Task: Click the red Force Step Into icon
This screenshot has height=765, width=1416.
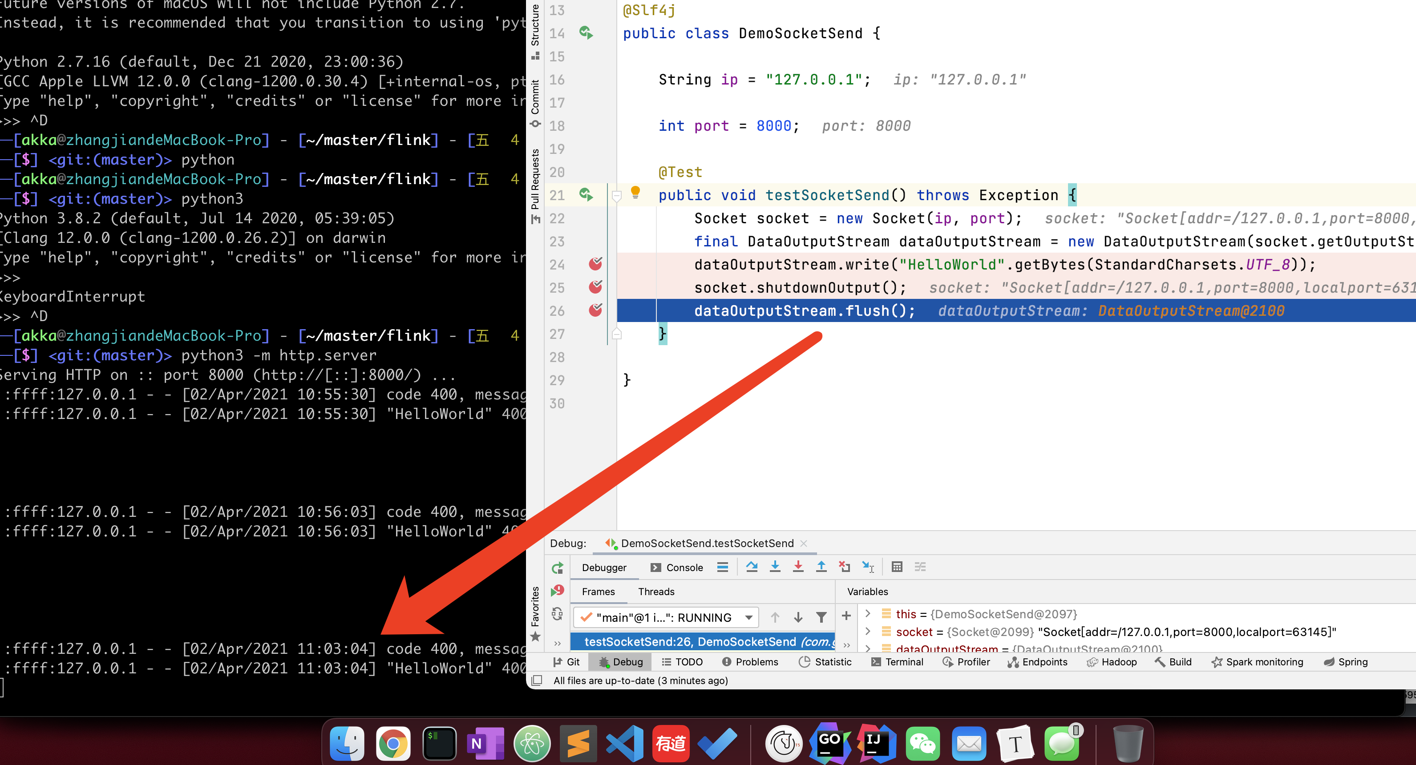Action: point(798,567)
